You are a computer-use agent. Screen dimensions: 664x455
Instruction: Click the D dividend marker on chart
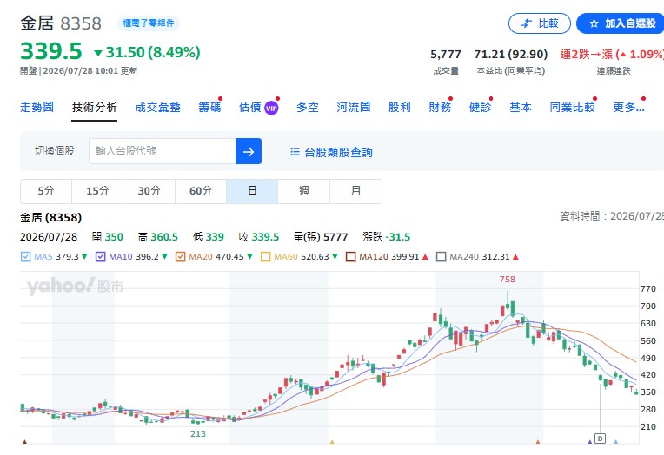pos(600,439)
